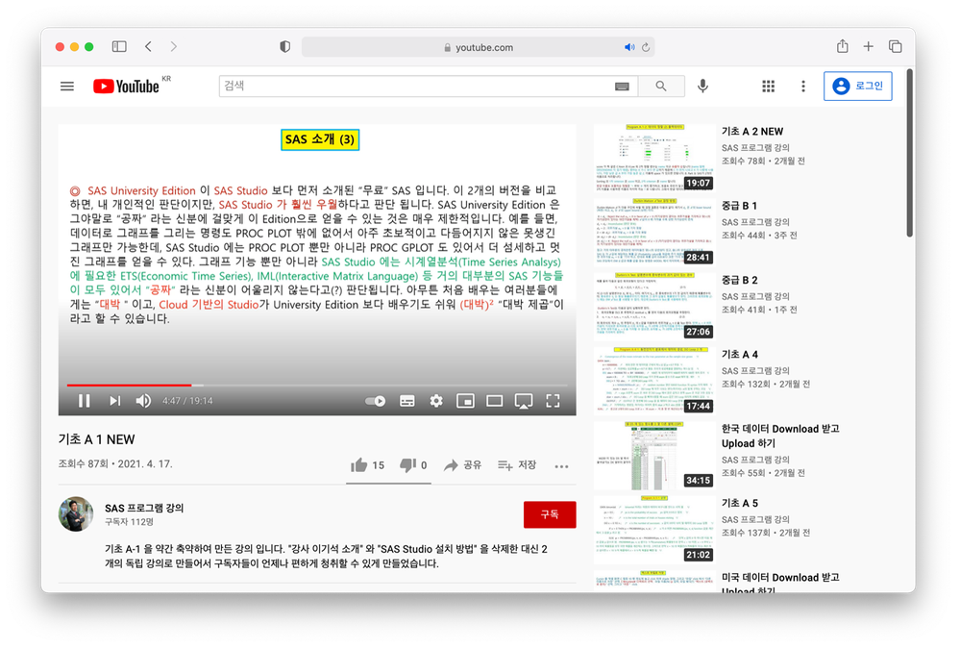The width and height of the screenshot is (960, 649).
Task: Open the 기초 A 4 video title
Action: click(740, 355)
